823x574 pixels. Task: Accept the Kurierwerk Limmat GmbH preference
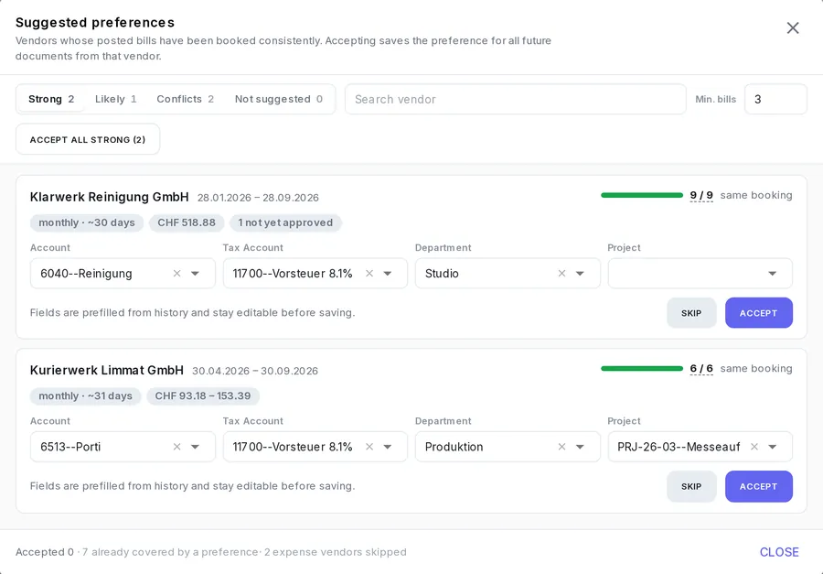pyautogui.click(x=758, y=486)
